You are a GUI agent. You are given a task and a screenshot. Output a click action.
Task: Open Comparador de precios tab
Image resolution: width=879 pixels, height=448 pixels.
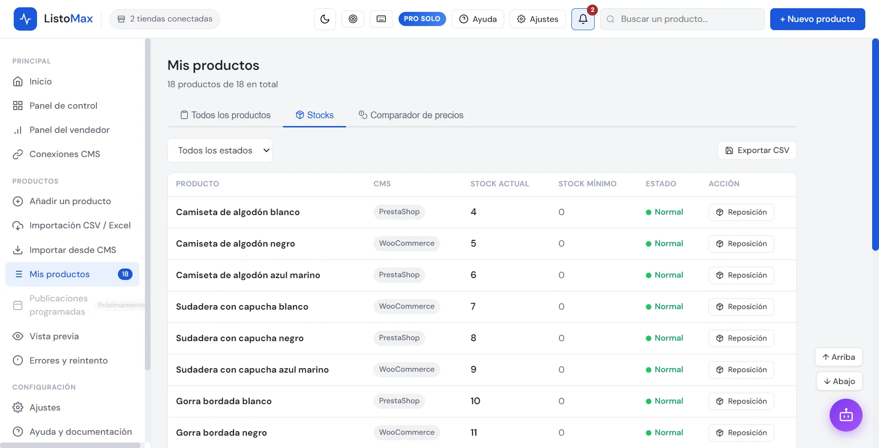click(411, 115)
